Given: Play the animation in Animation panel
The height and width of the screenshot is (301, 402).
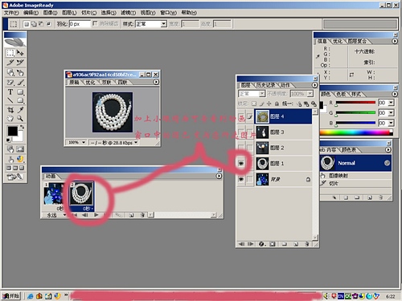Looking at the screenshot, I should point(96,214).
